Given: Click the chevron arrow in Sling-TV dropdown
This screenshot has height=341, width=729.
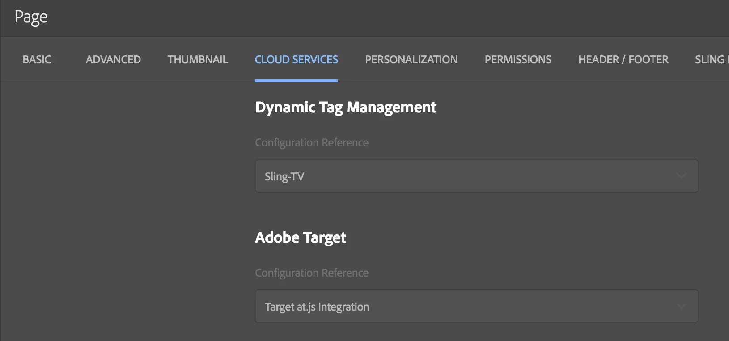Looking at the screenshot, I should pos(681,176).
